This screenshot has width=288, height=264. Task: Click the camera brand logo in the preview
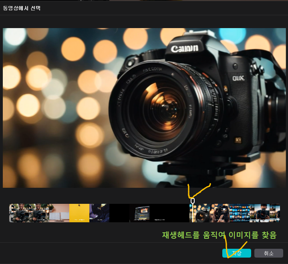(184, 49)
